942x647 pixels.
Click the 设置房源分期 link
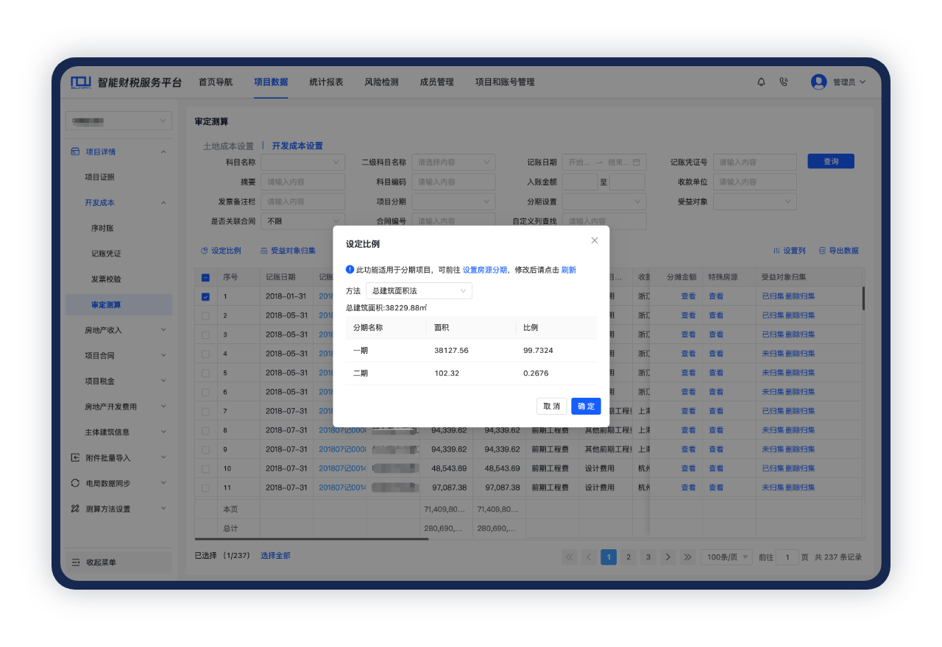click(484, 270)
